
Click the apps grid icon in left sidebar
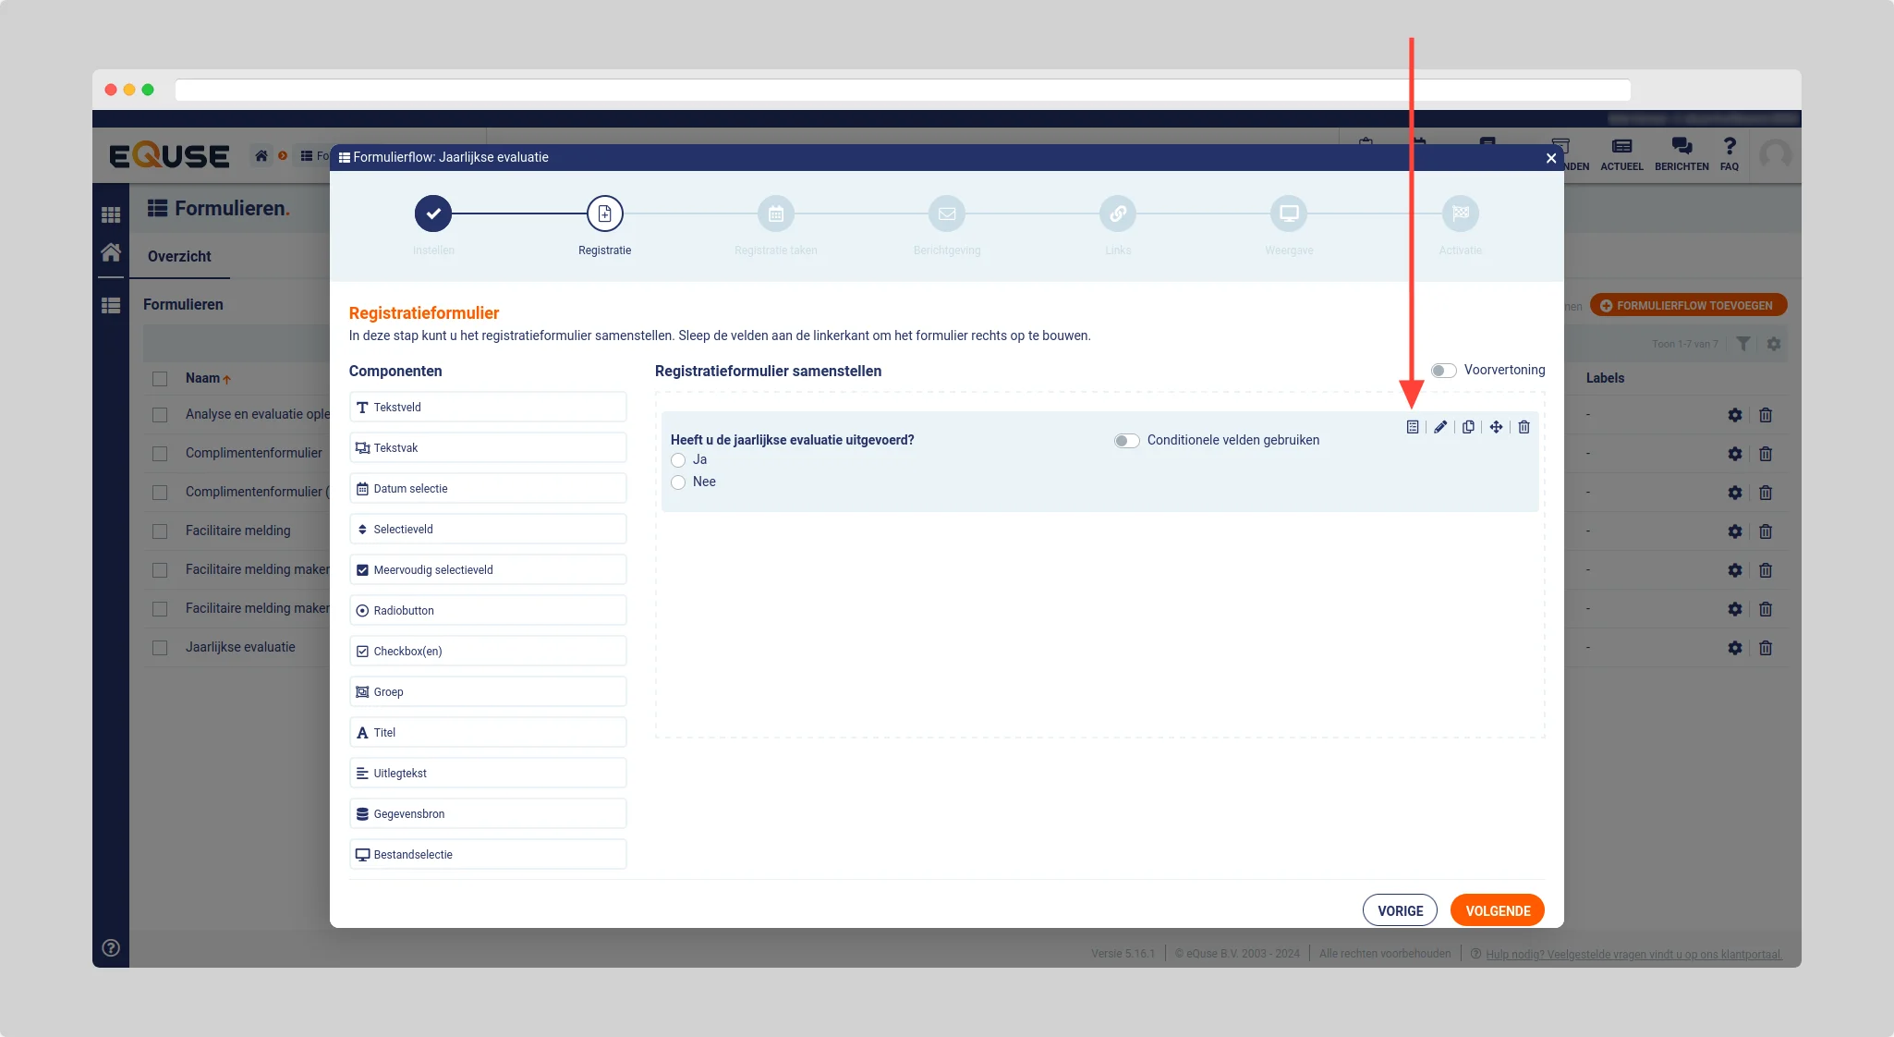(x=111, y=214)
